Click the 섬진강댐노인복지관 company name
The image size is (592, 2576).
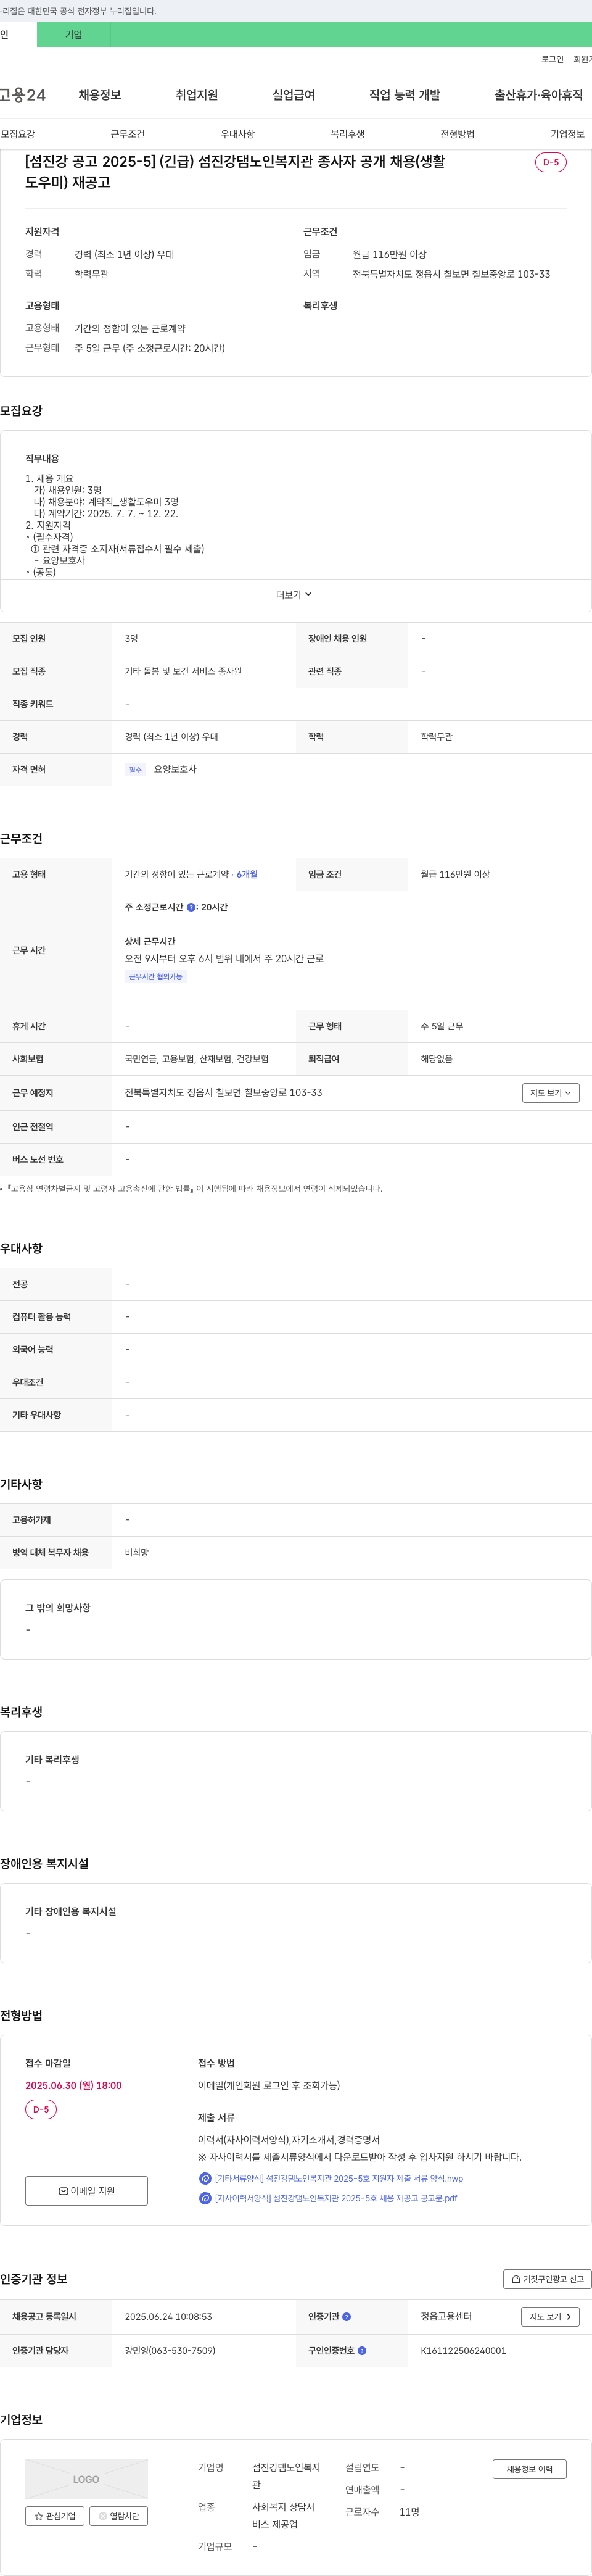coord(286,2476)
